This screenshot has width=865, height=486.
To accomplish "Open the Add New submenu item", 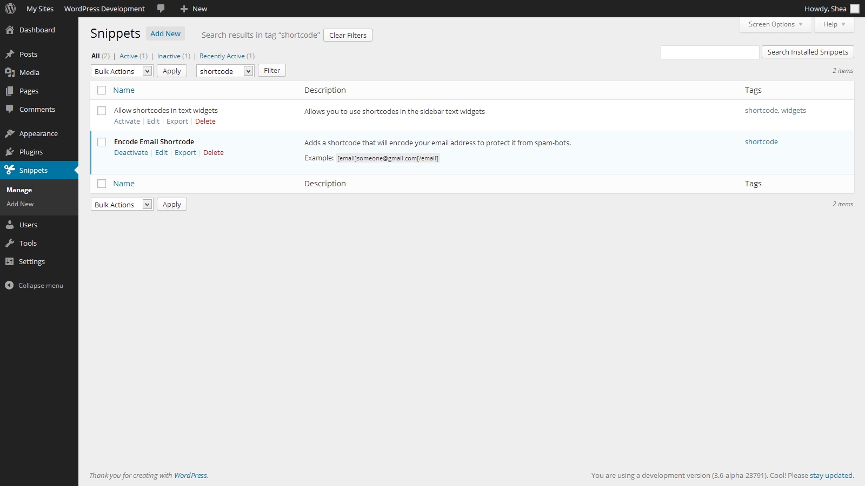I will (20, 204).
